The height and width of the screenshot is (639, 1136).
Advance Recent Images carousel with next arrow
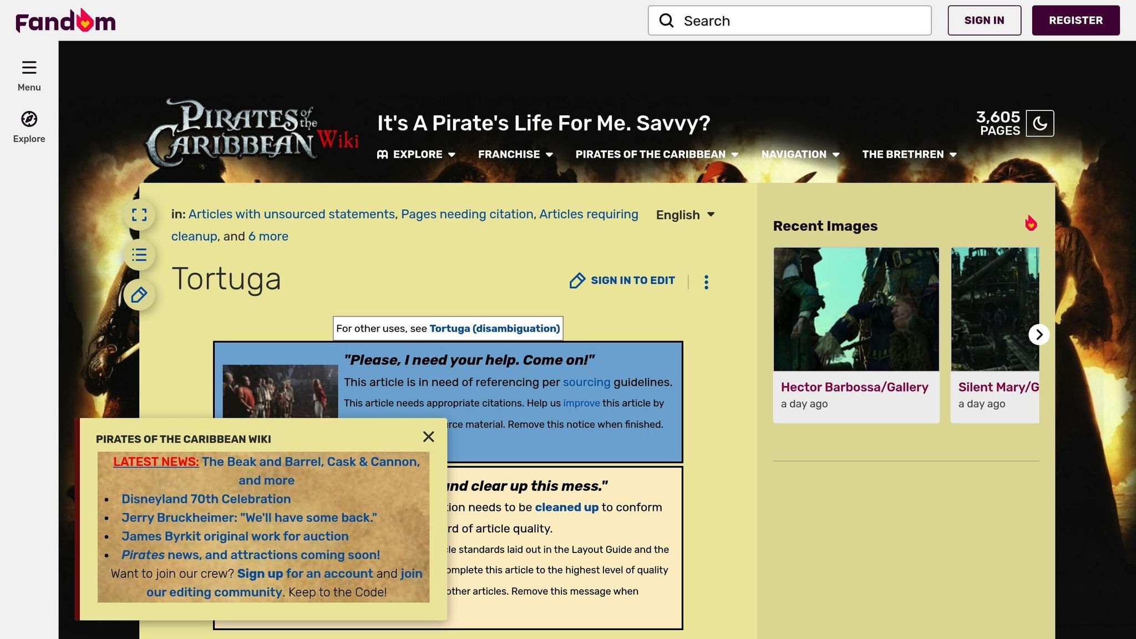pos(1039,334)
